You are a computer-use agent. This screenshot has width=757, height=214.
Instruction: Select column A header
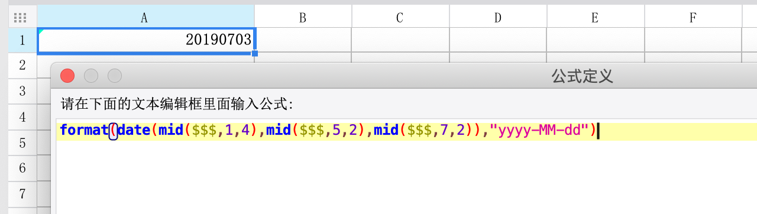pos(145,17)
